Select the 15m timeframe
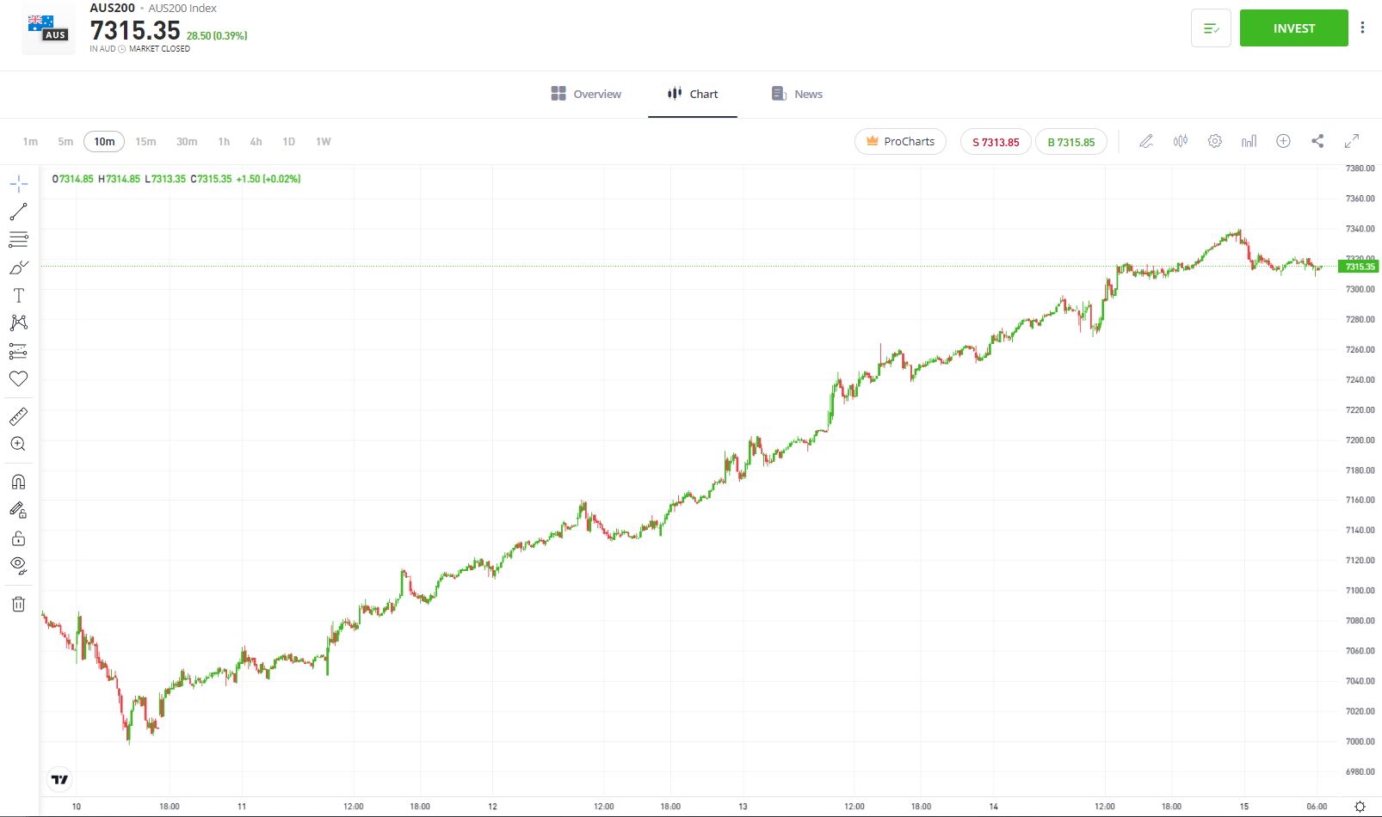 click(x=145, y=142)
